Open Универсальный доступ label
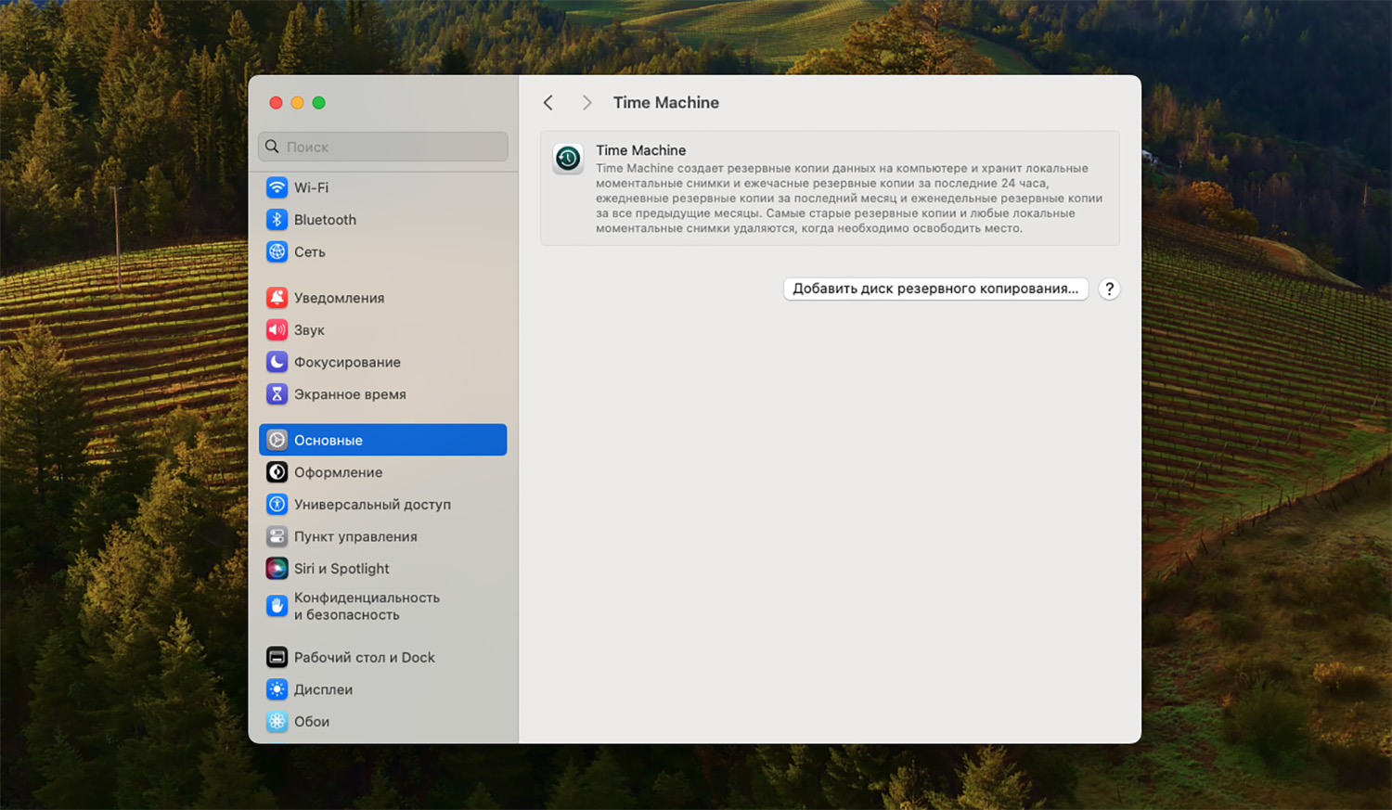1392x810 pixels. click(372, 505)
